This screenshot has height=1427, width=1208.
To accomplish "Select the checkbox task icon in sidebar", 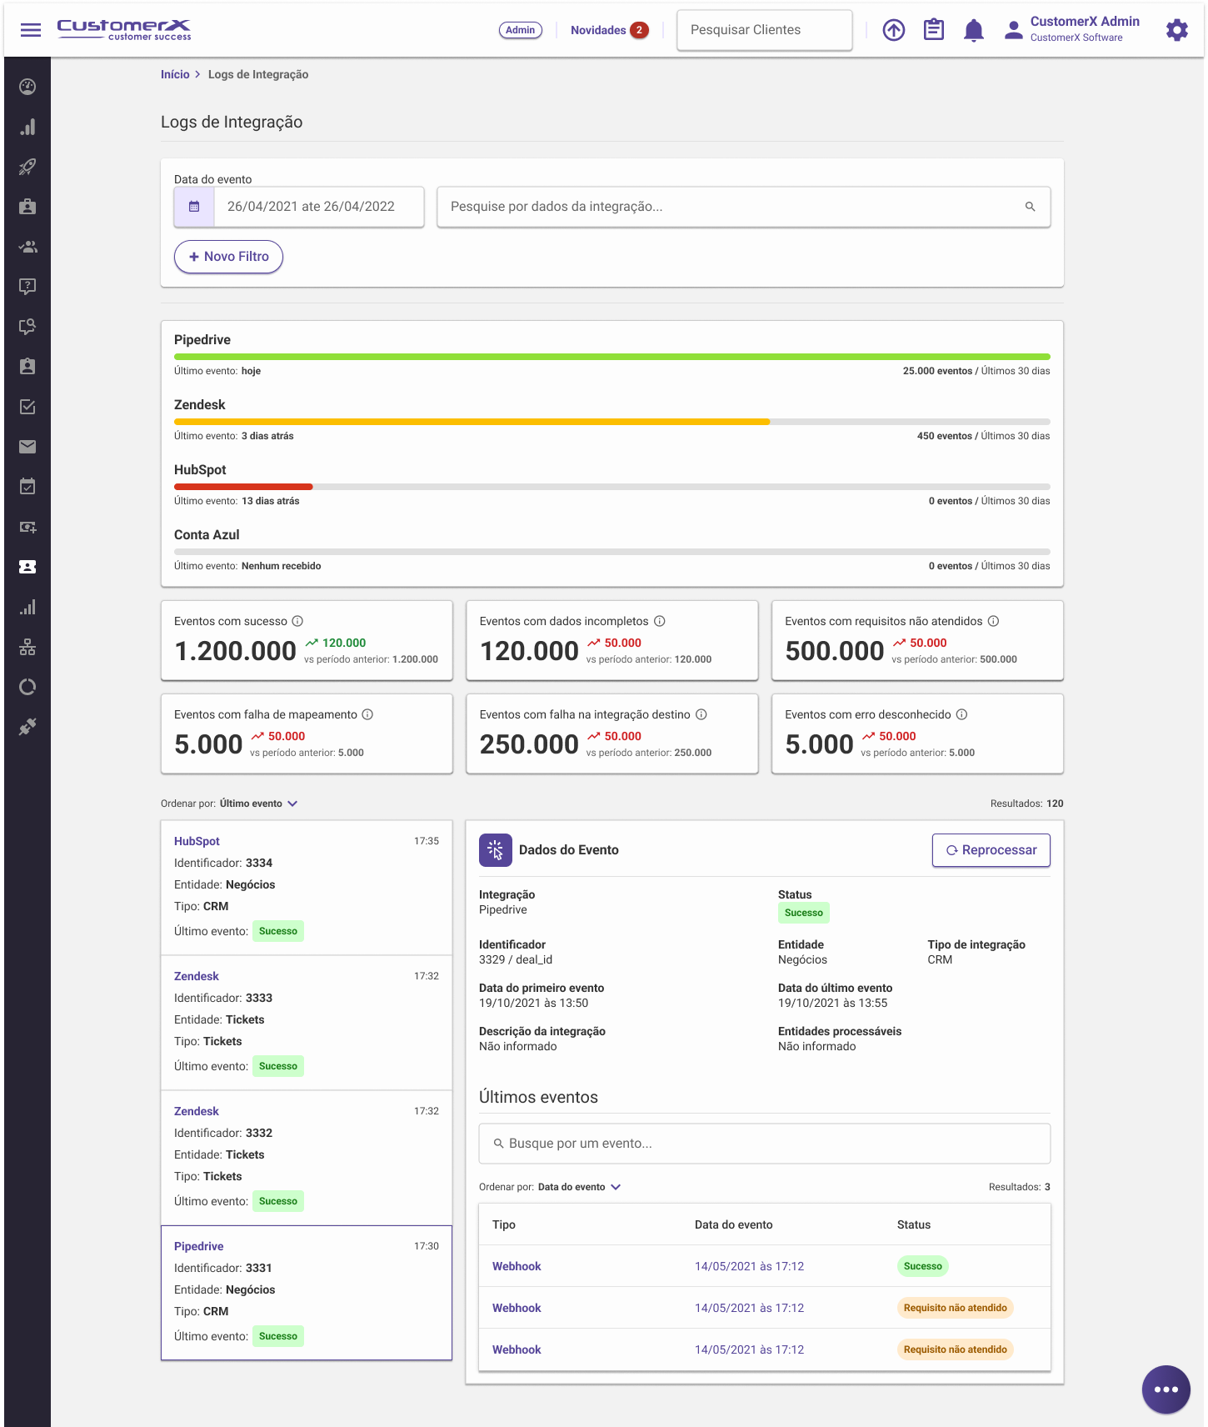I will tap(27, 407).
